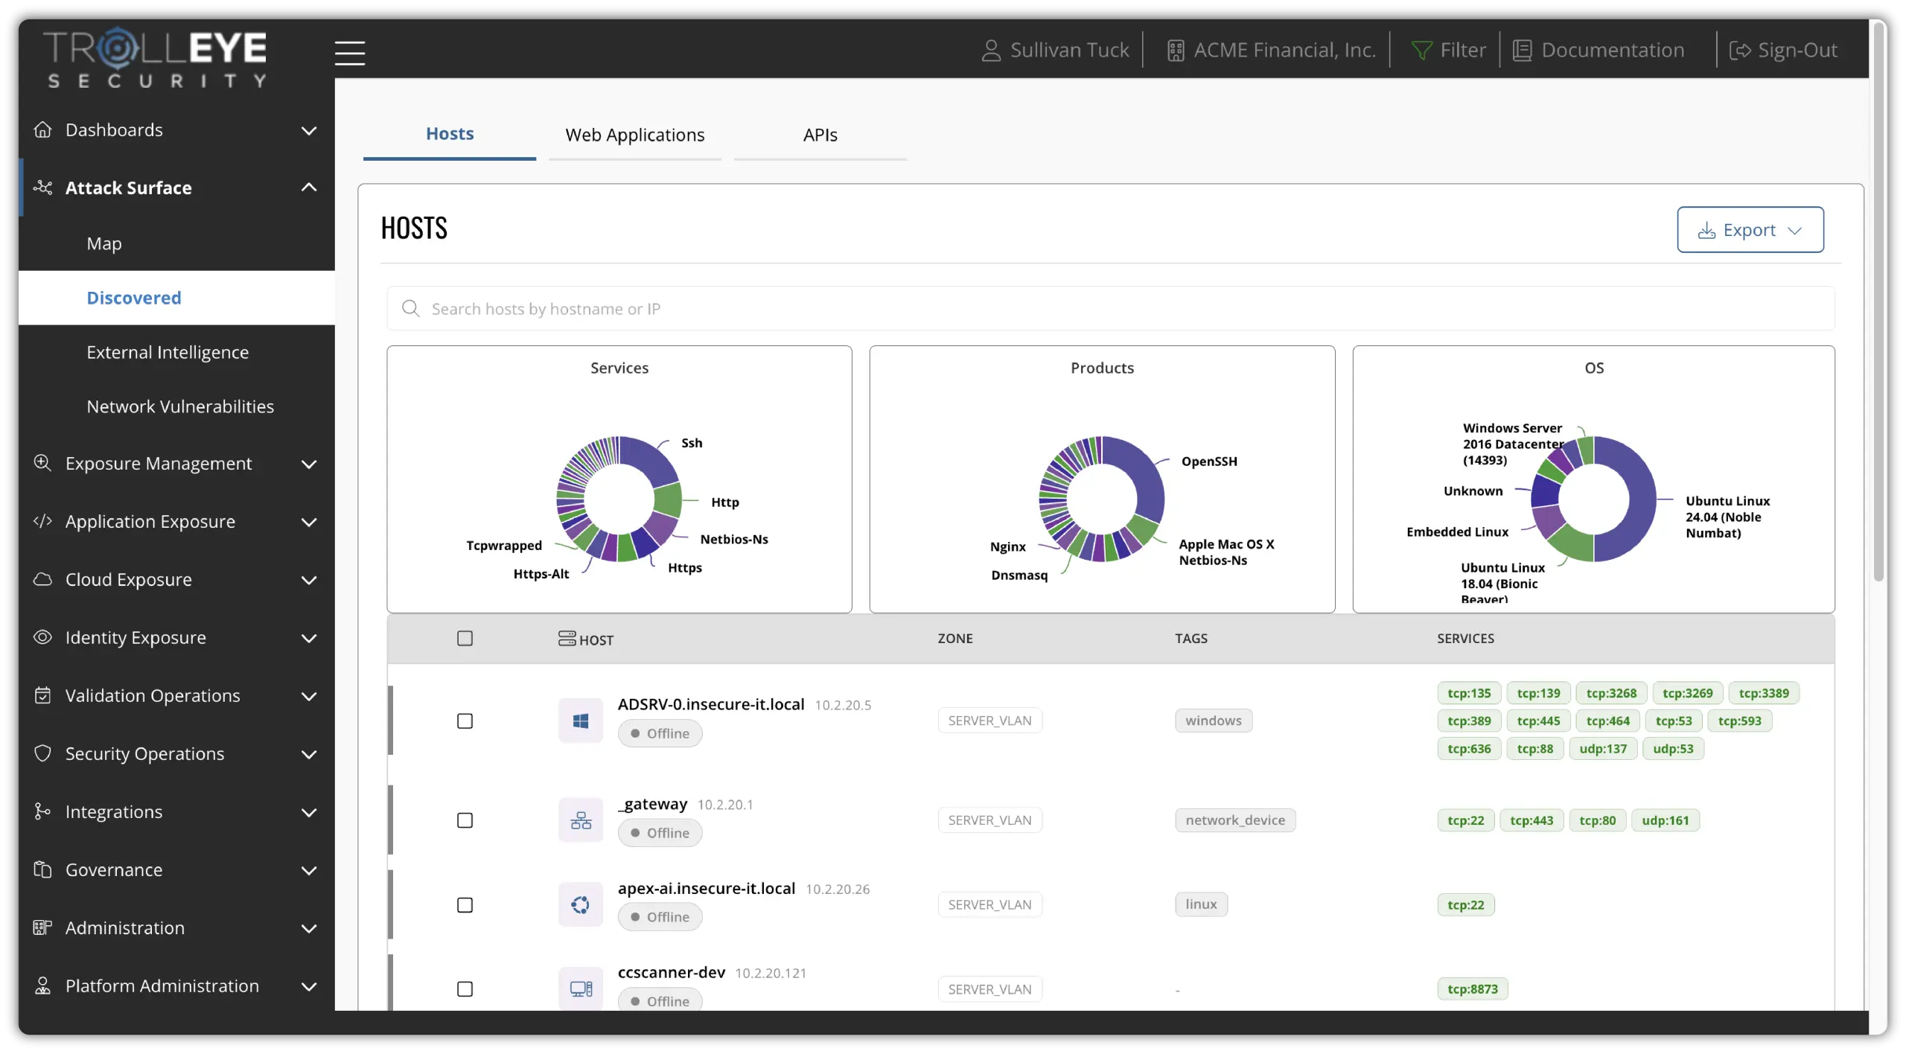The height and width of the screenshot is (1054, 1906).
Task: Click the ACME Financial building icon
Action: [x=1176, y=51]
